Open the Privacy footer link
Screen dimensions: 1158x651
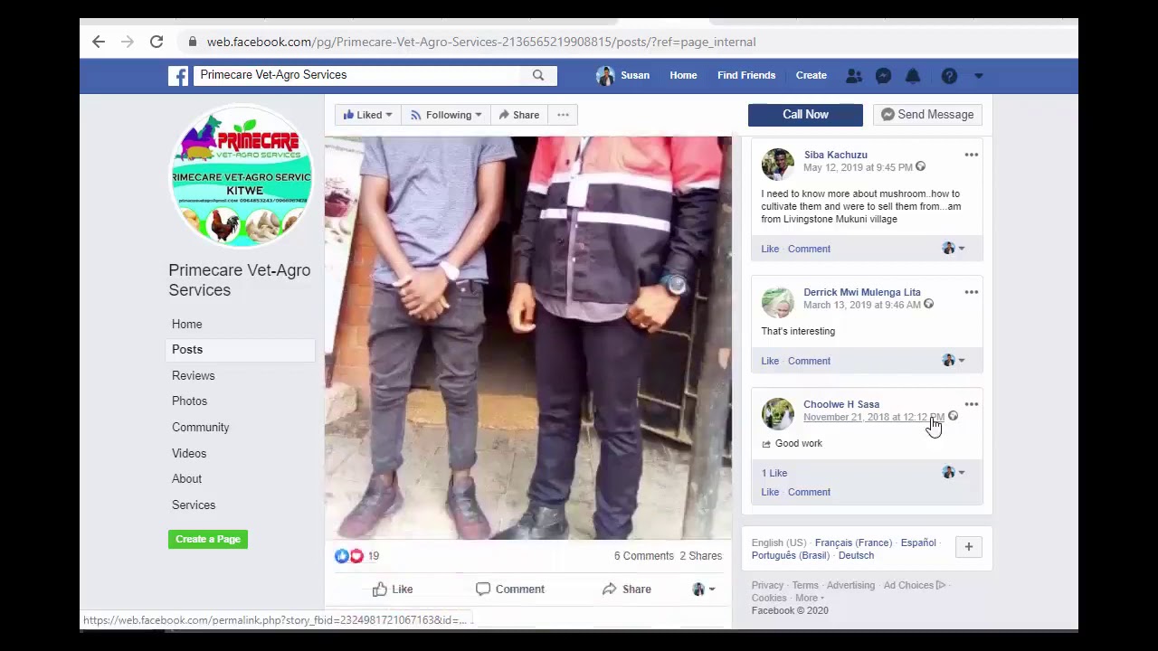coord(767,585)
